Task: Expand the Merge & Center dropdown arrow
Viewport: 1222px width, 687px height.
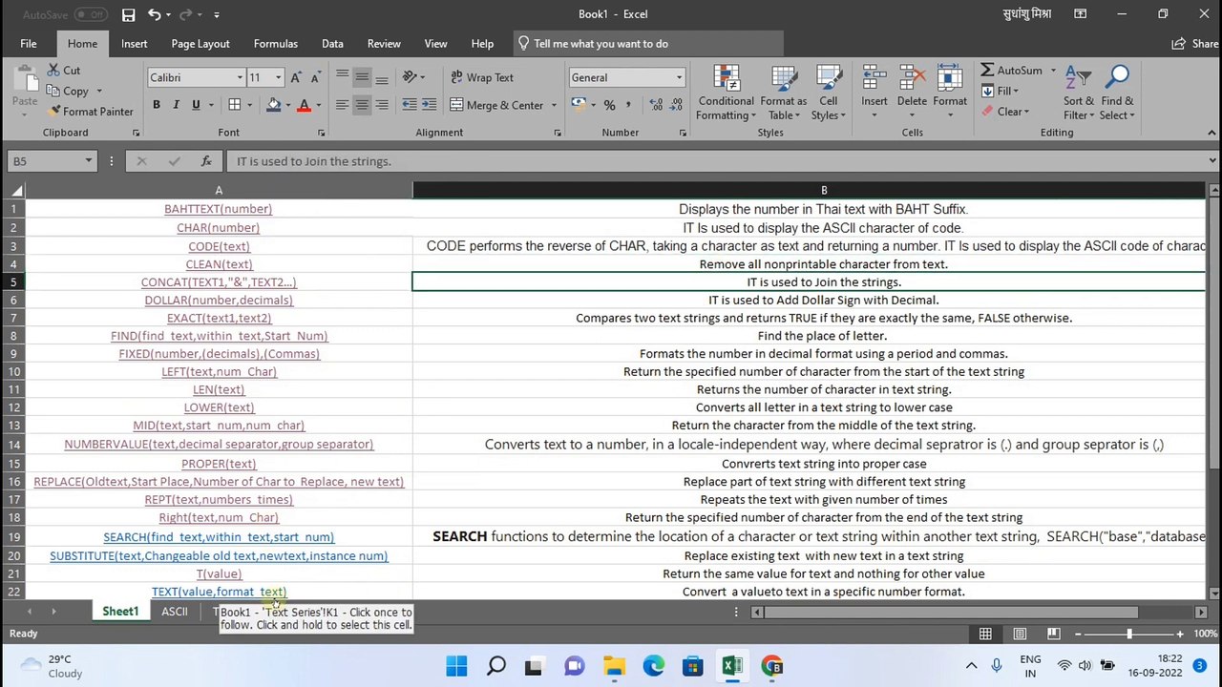Action: (x=554, y=105)
